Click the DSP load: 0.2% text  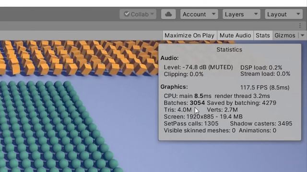[261, 68]
